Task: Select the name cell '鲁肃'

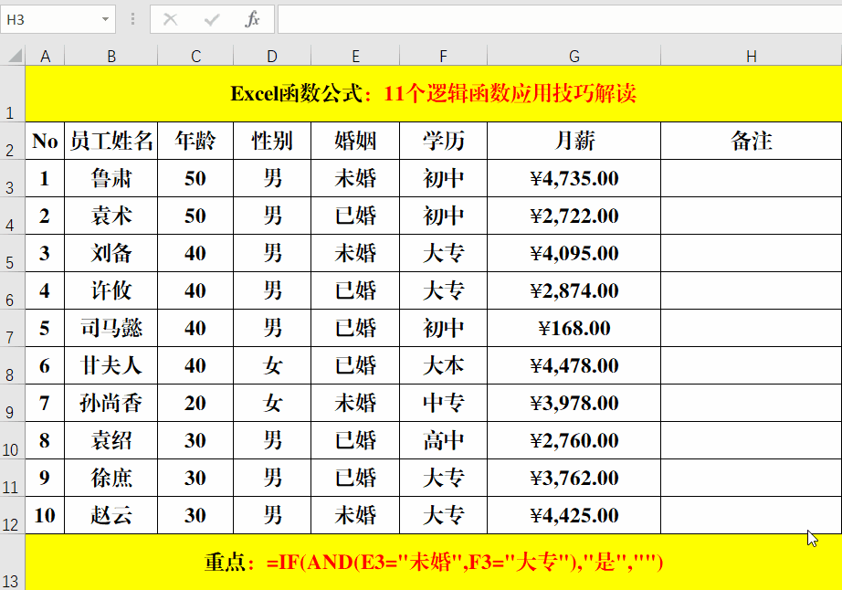Action: [111, 178]
